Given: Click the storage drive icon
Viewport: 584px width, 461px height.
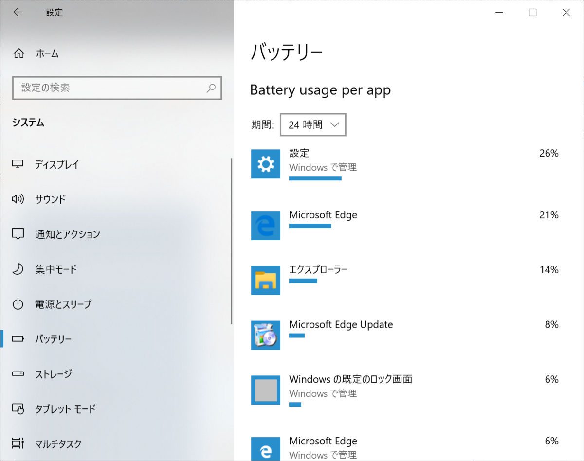Looking at the screenshot, I should click(18, 374).
